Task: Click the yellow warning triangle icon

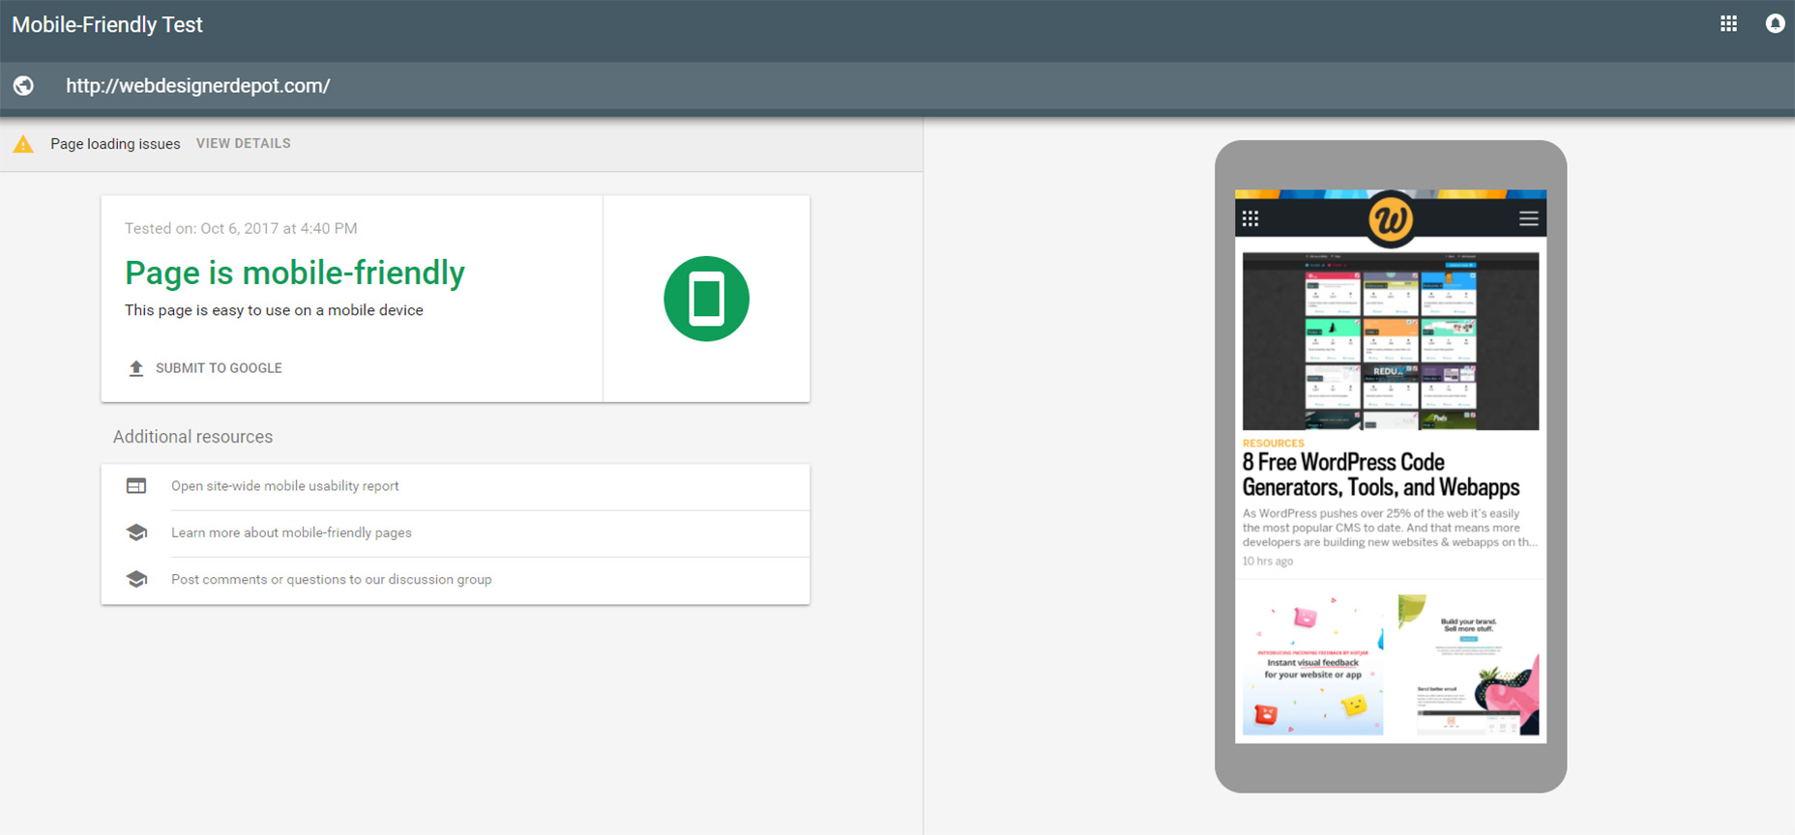Action: tap(23, 145)
